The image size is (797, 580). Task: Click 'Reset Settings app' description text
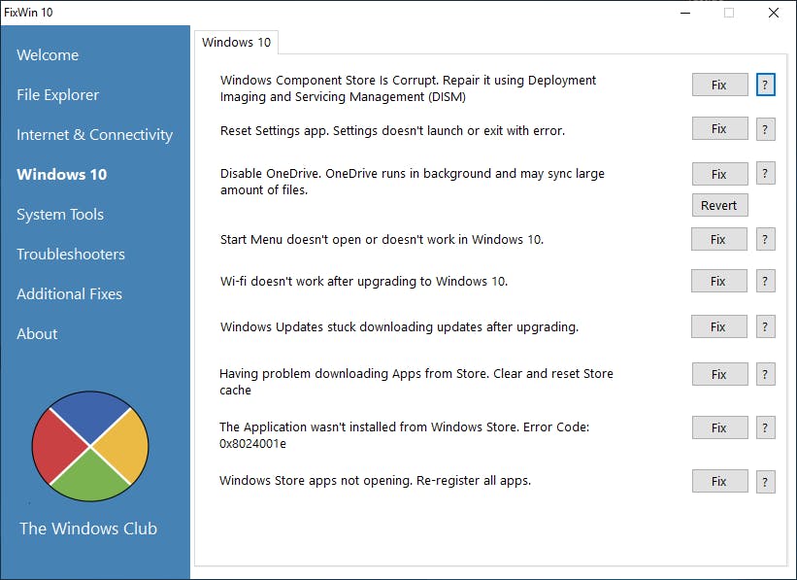(392, 131)
